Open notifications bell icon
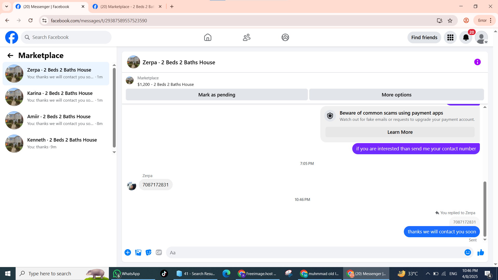 coord(466,38)
